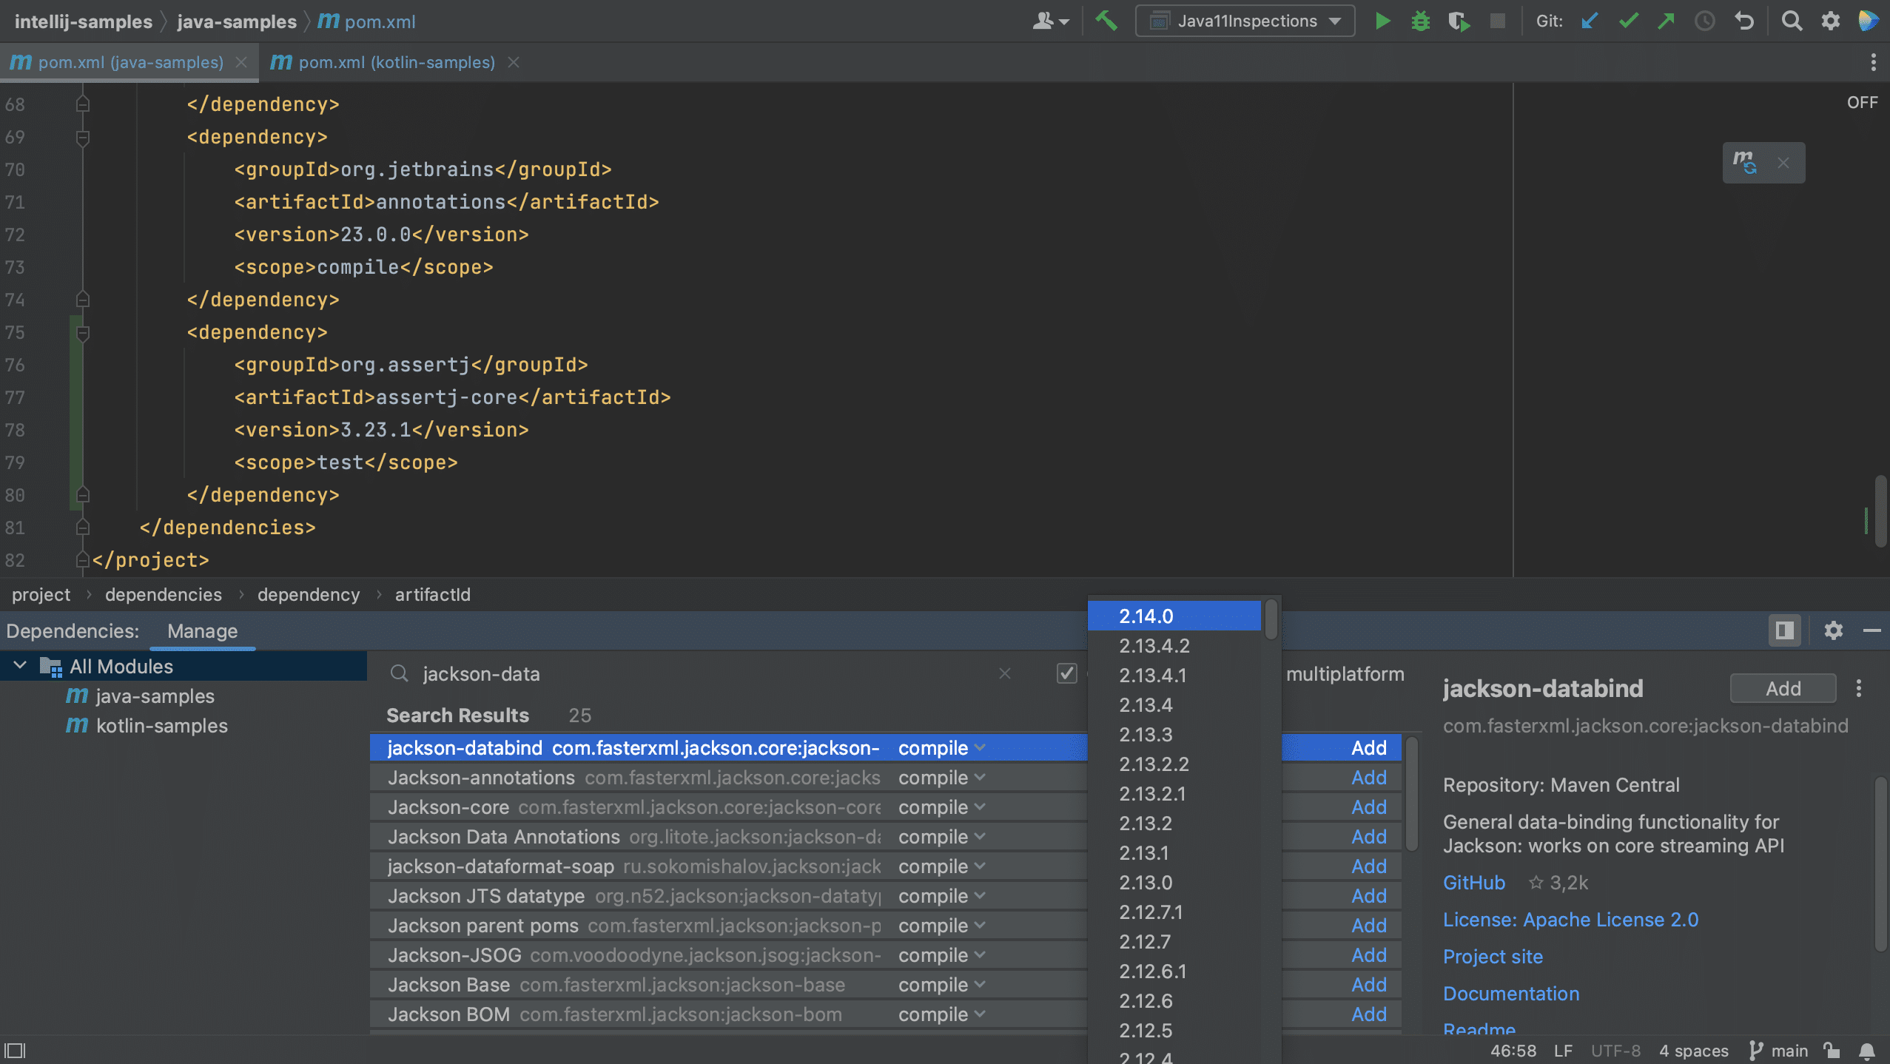Click the JetBrains Toolbox colorful icon
The width and height of the screenshot is (1890, 1064).
coord(1868,21)
